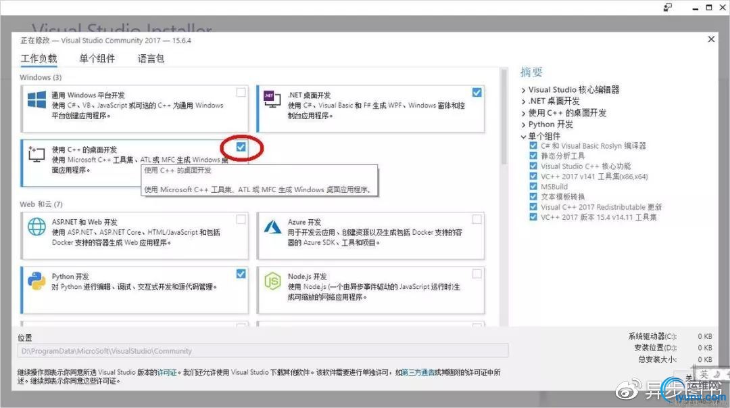Click the install location path field

coord(263,350)
